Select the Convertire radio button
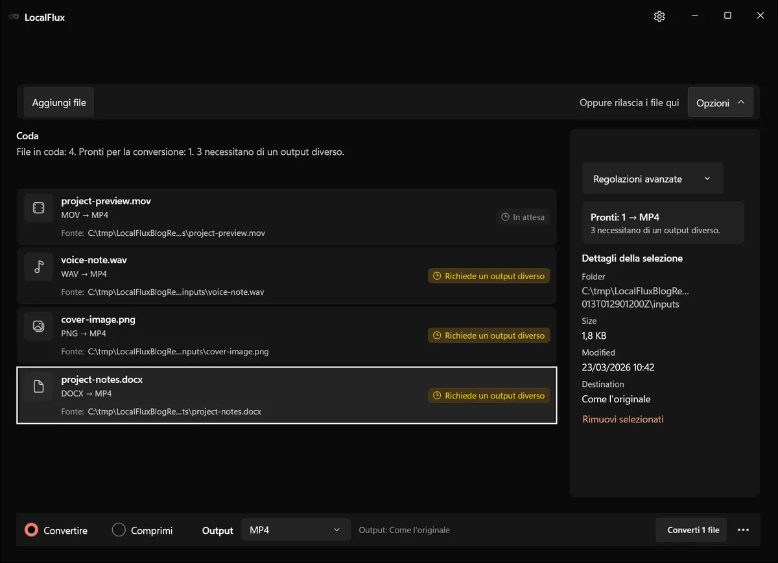 [x=31, y=530]
